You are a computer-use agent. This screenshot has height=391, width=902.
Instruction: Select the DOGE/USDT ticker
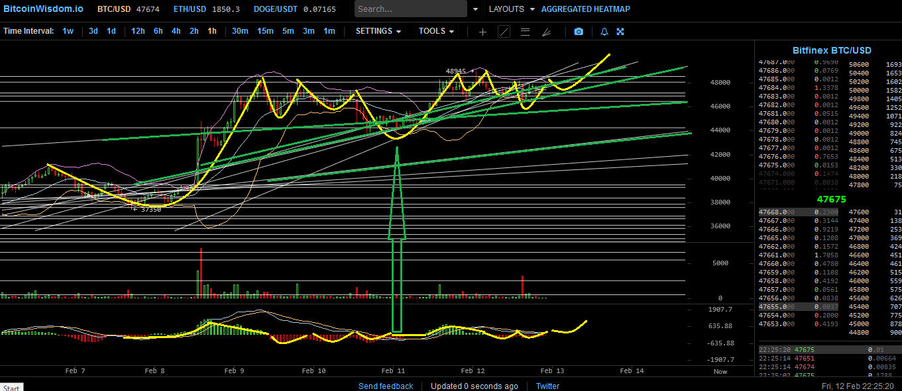[294, 9]
